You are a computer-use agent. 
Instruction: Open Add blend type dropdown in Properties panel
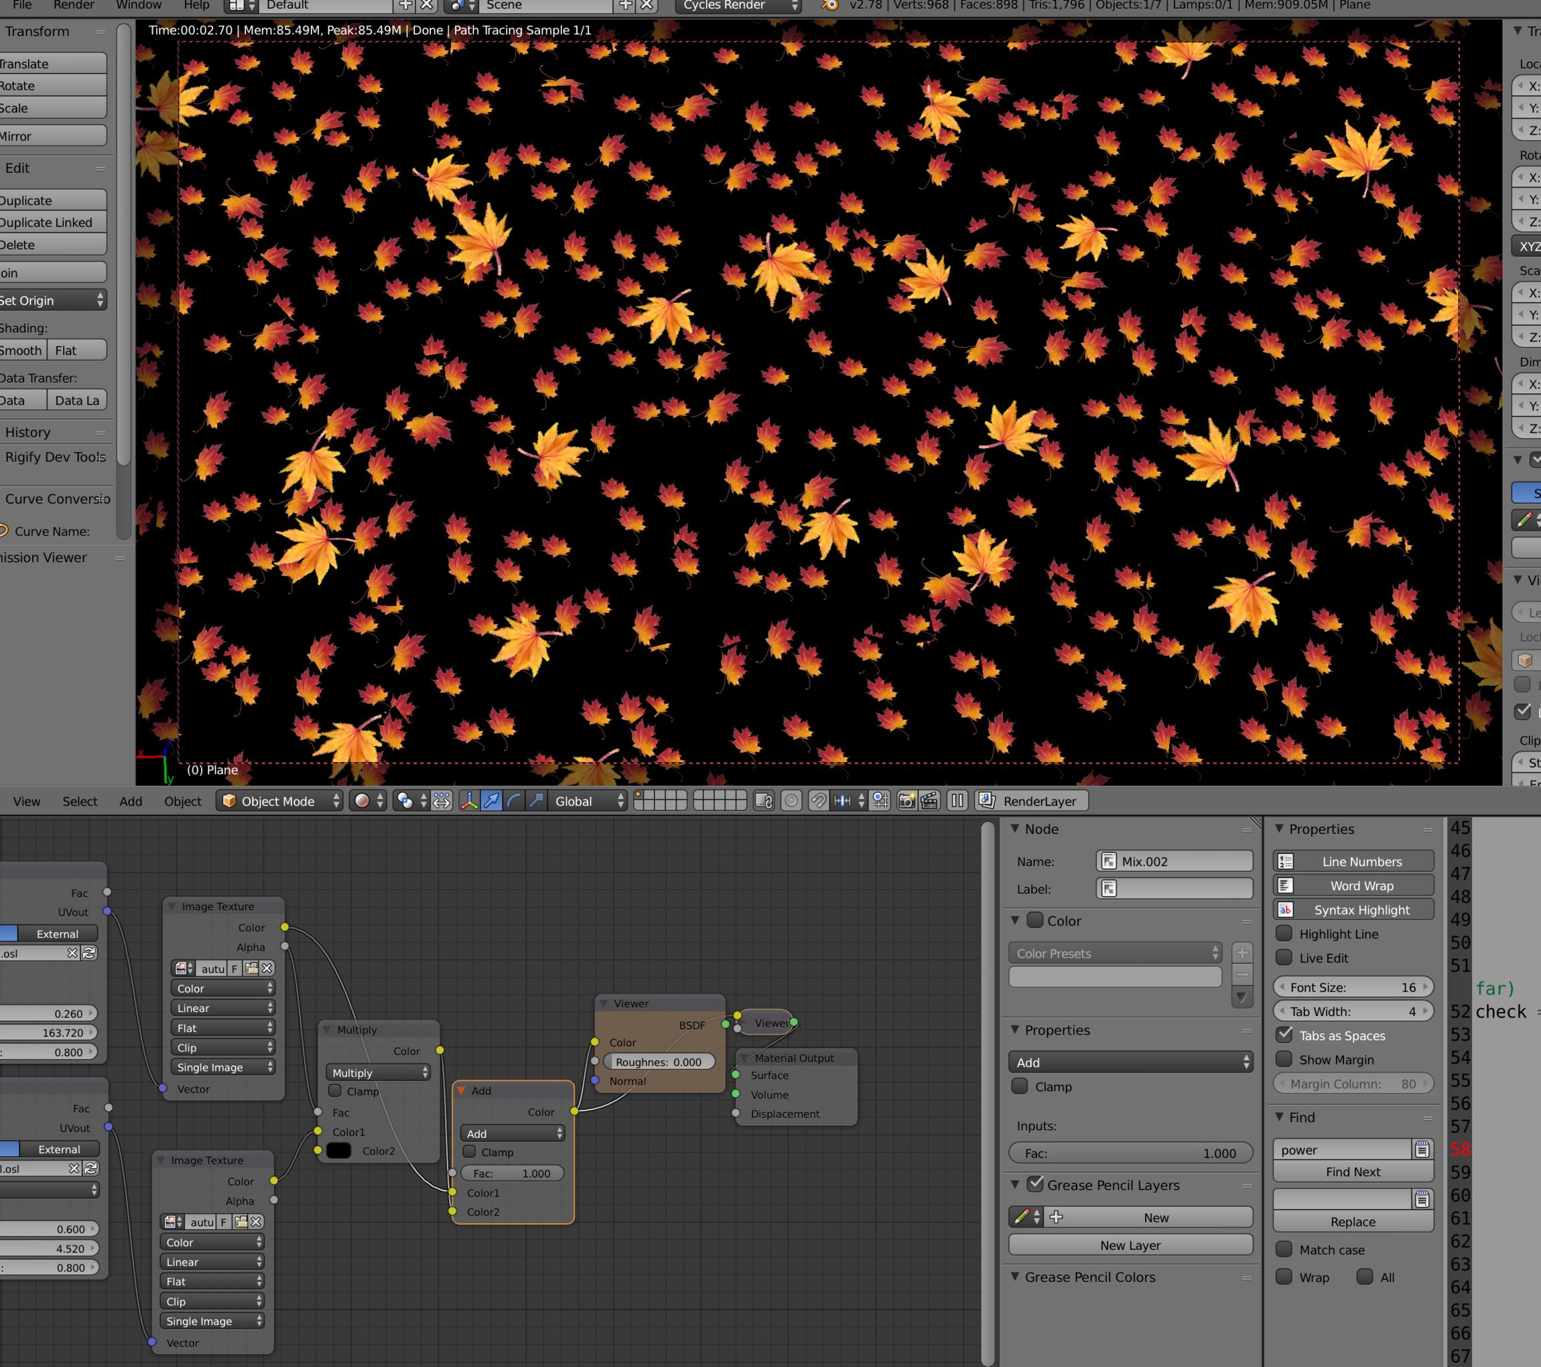pos(1130,1062)
